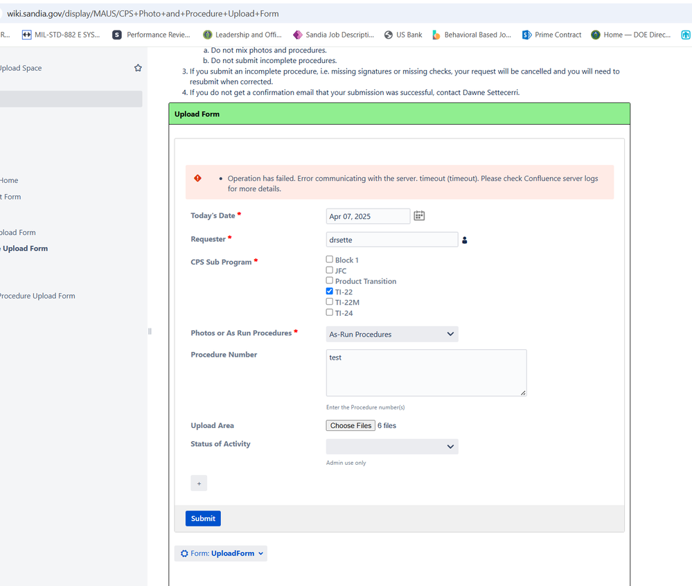The height and width of the screenshot is (586, 692).
Task: Open the MIL-STD-882 E SYS bookmark
Action: (61, 35)
